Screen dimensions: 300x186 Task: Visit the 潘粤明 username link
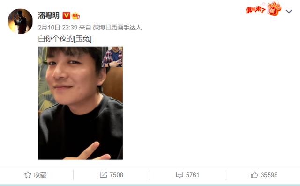pyautogui.click(x=49, y=15)
